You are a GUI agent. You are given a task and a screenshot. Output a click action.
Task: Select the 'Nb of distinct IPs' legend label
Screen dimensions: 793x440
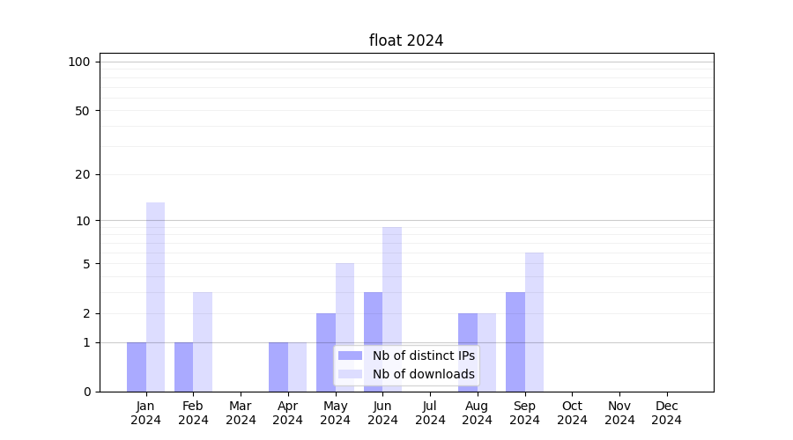coord(423,356)
